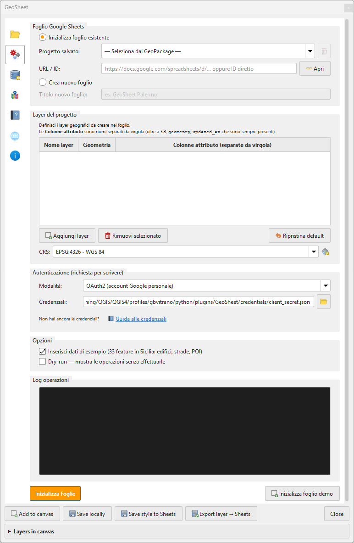The width and height of the screenshot is (354, 543).
Task: Click the Close button at bottom
Action: [337, 514]
